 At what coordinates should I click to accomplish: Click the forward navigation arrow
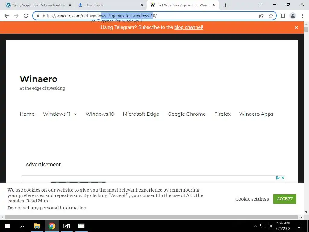pyautogui.click(x=16, y=16)
